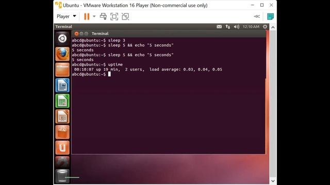Viewport: 330px width, 185px height.
Task: Launch LibreOffice Writer from launcher
Action: [x=62, y=85]
